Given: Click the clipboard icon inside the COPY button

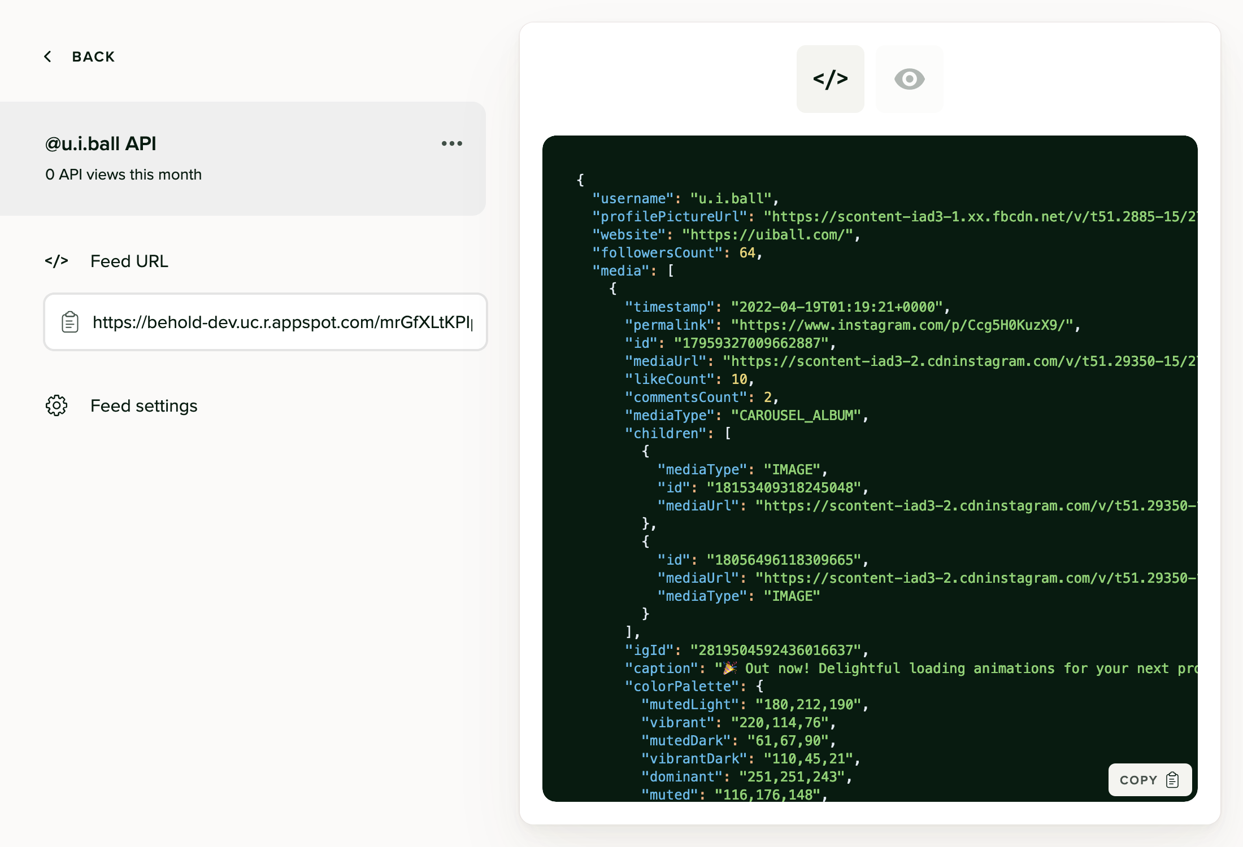Looking at the screenshot, I should (x=1172, y=780).
